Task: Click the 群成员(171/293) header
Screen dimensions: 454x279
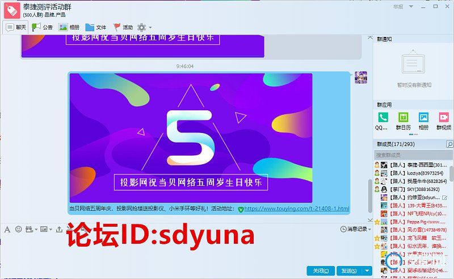Action: pyautogui.click(x=396, y=144)
